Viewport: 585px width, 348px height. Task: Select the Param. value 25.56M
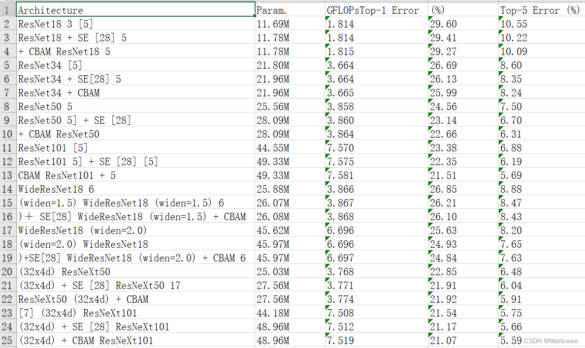pos(290,107)
